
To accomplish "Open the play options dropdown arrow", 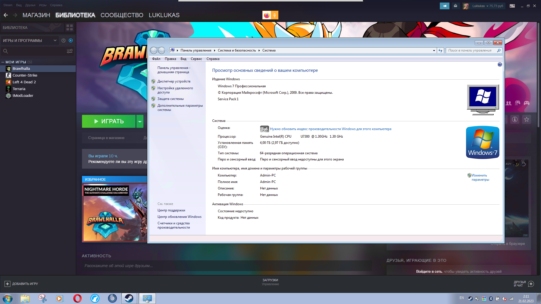I will (x=140, y=121).
